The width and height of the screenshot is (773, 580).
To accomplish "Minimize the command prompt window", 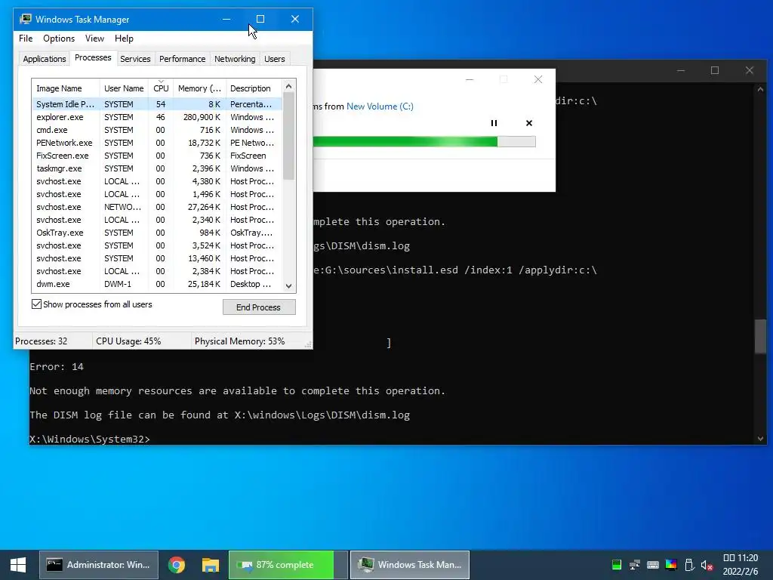I will pyautogui.click(x=681, y=70).
